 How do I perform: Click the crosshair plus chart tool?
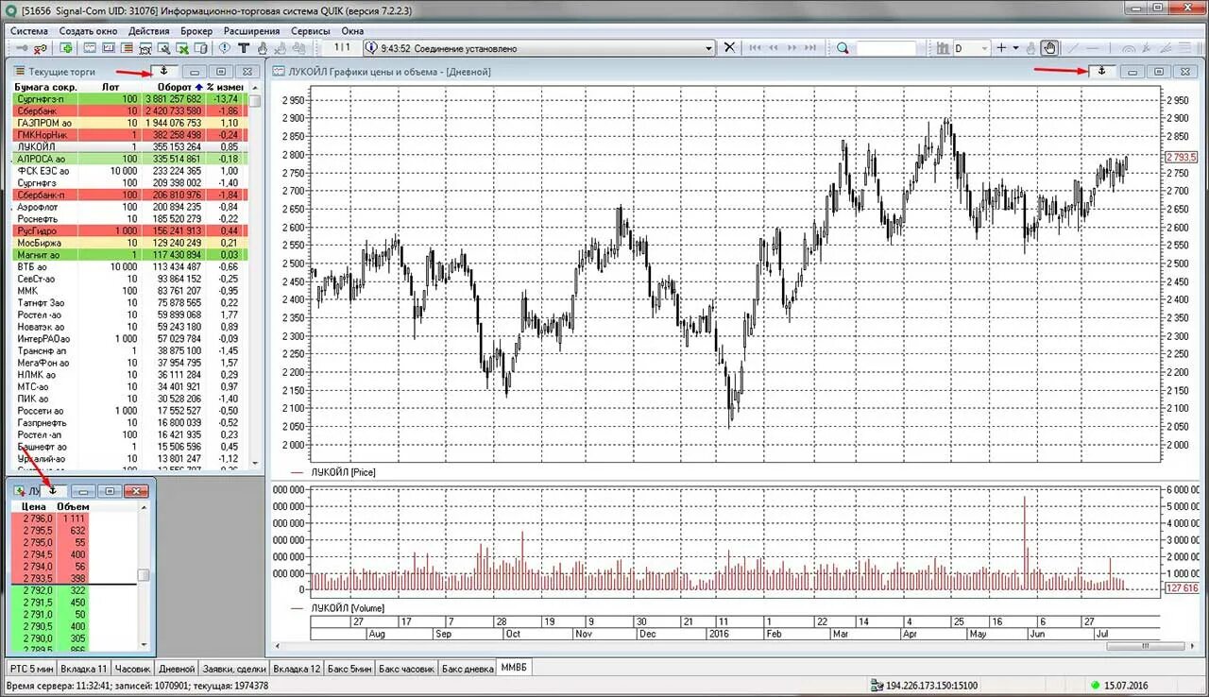pos(1001,47)
